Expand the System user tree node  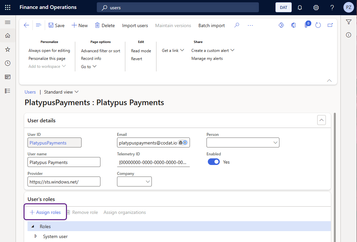pos(36,236)
